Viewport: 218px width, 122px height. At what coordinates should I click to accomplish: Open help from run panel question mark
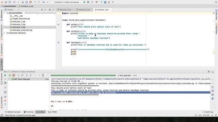pos(5,105)
